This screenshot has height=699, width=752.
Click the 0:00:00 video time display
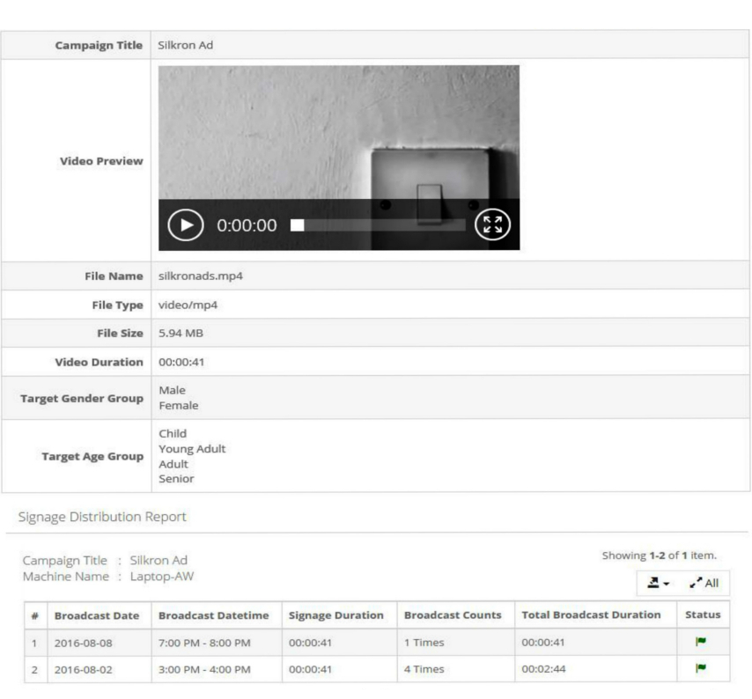247,225
